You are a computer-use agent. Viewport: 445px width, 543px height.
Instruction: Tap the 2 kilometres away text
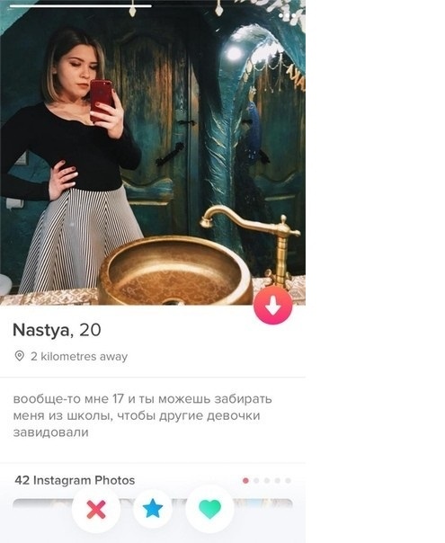click(x=79, y=356)
